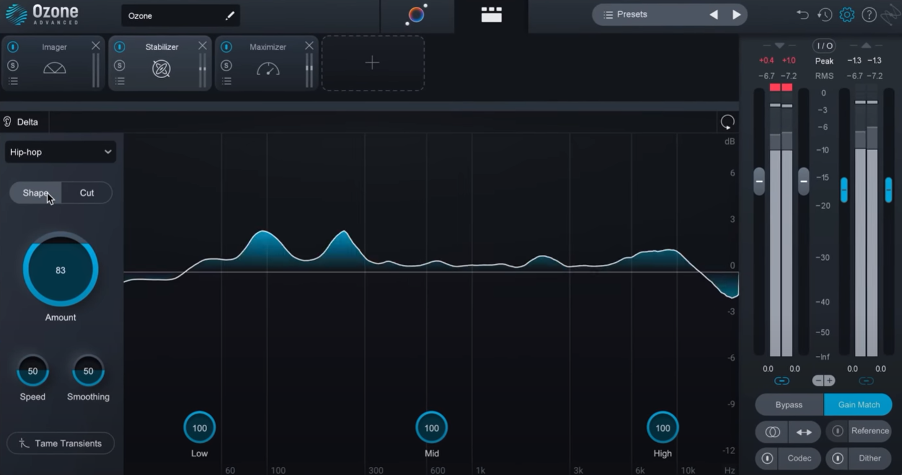Click the left input gain slider handle
Screen dimensions: 902x475
759,182
